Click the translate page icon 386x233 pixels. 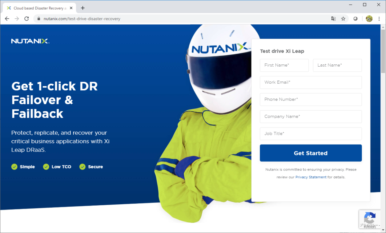click(x=334, y=19)
